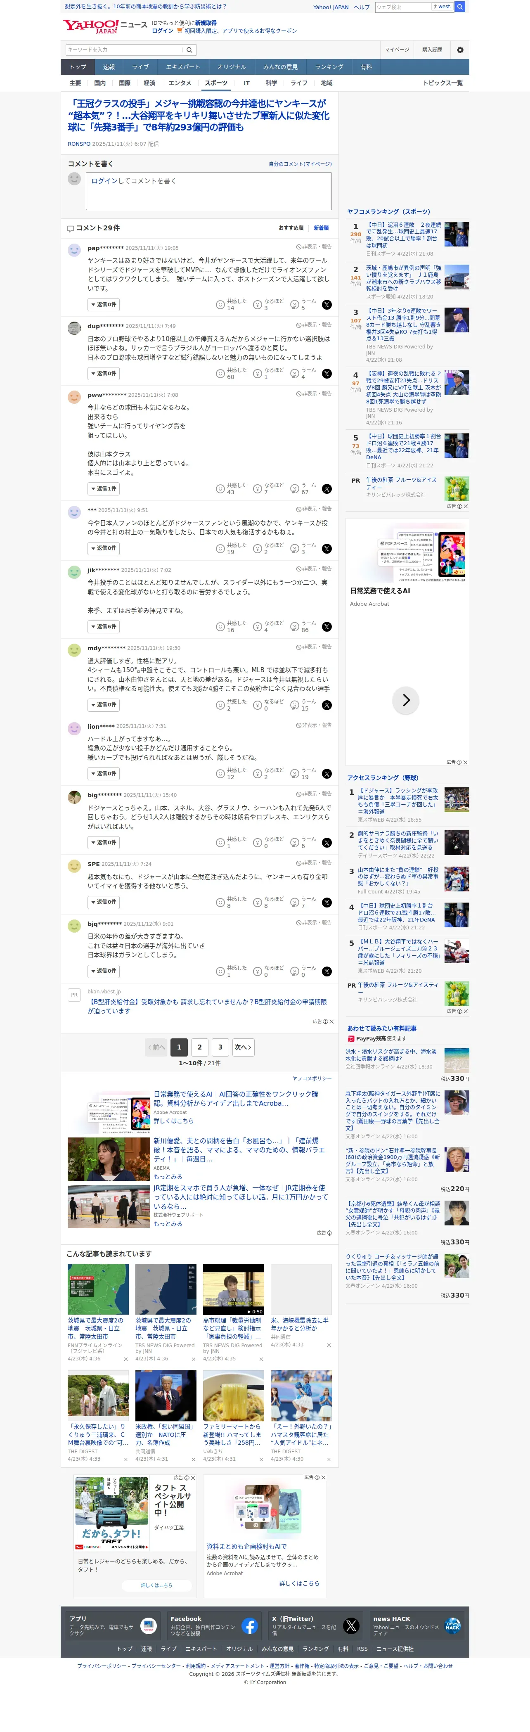Open the settings gear icon
The height and width of the screenshot is (1732, 530).
point(460,50)
